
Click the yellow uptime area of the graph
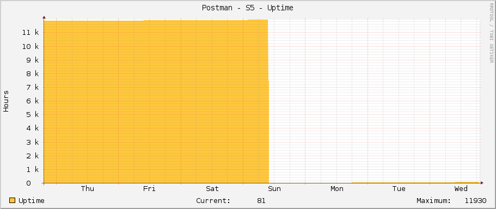(156, 101)
